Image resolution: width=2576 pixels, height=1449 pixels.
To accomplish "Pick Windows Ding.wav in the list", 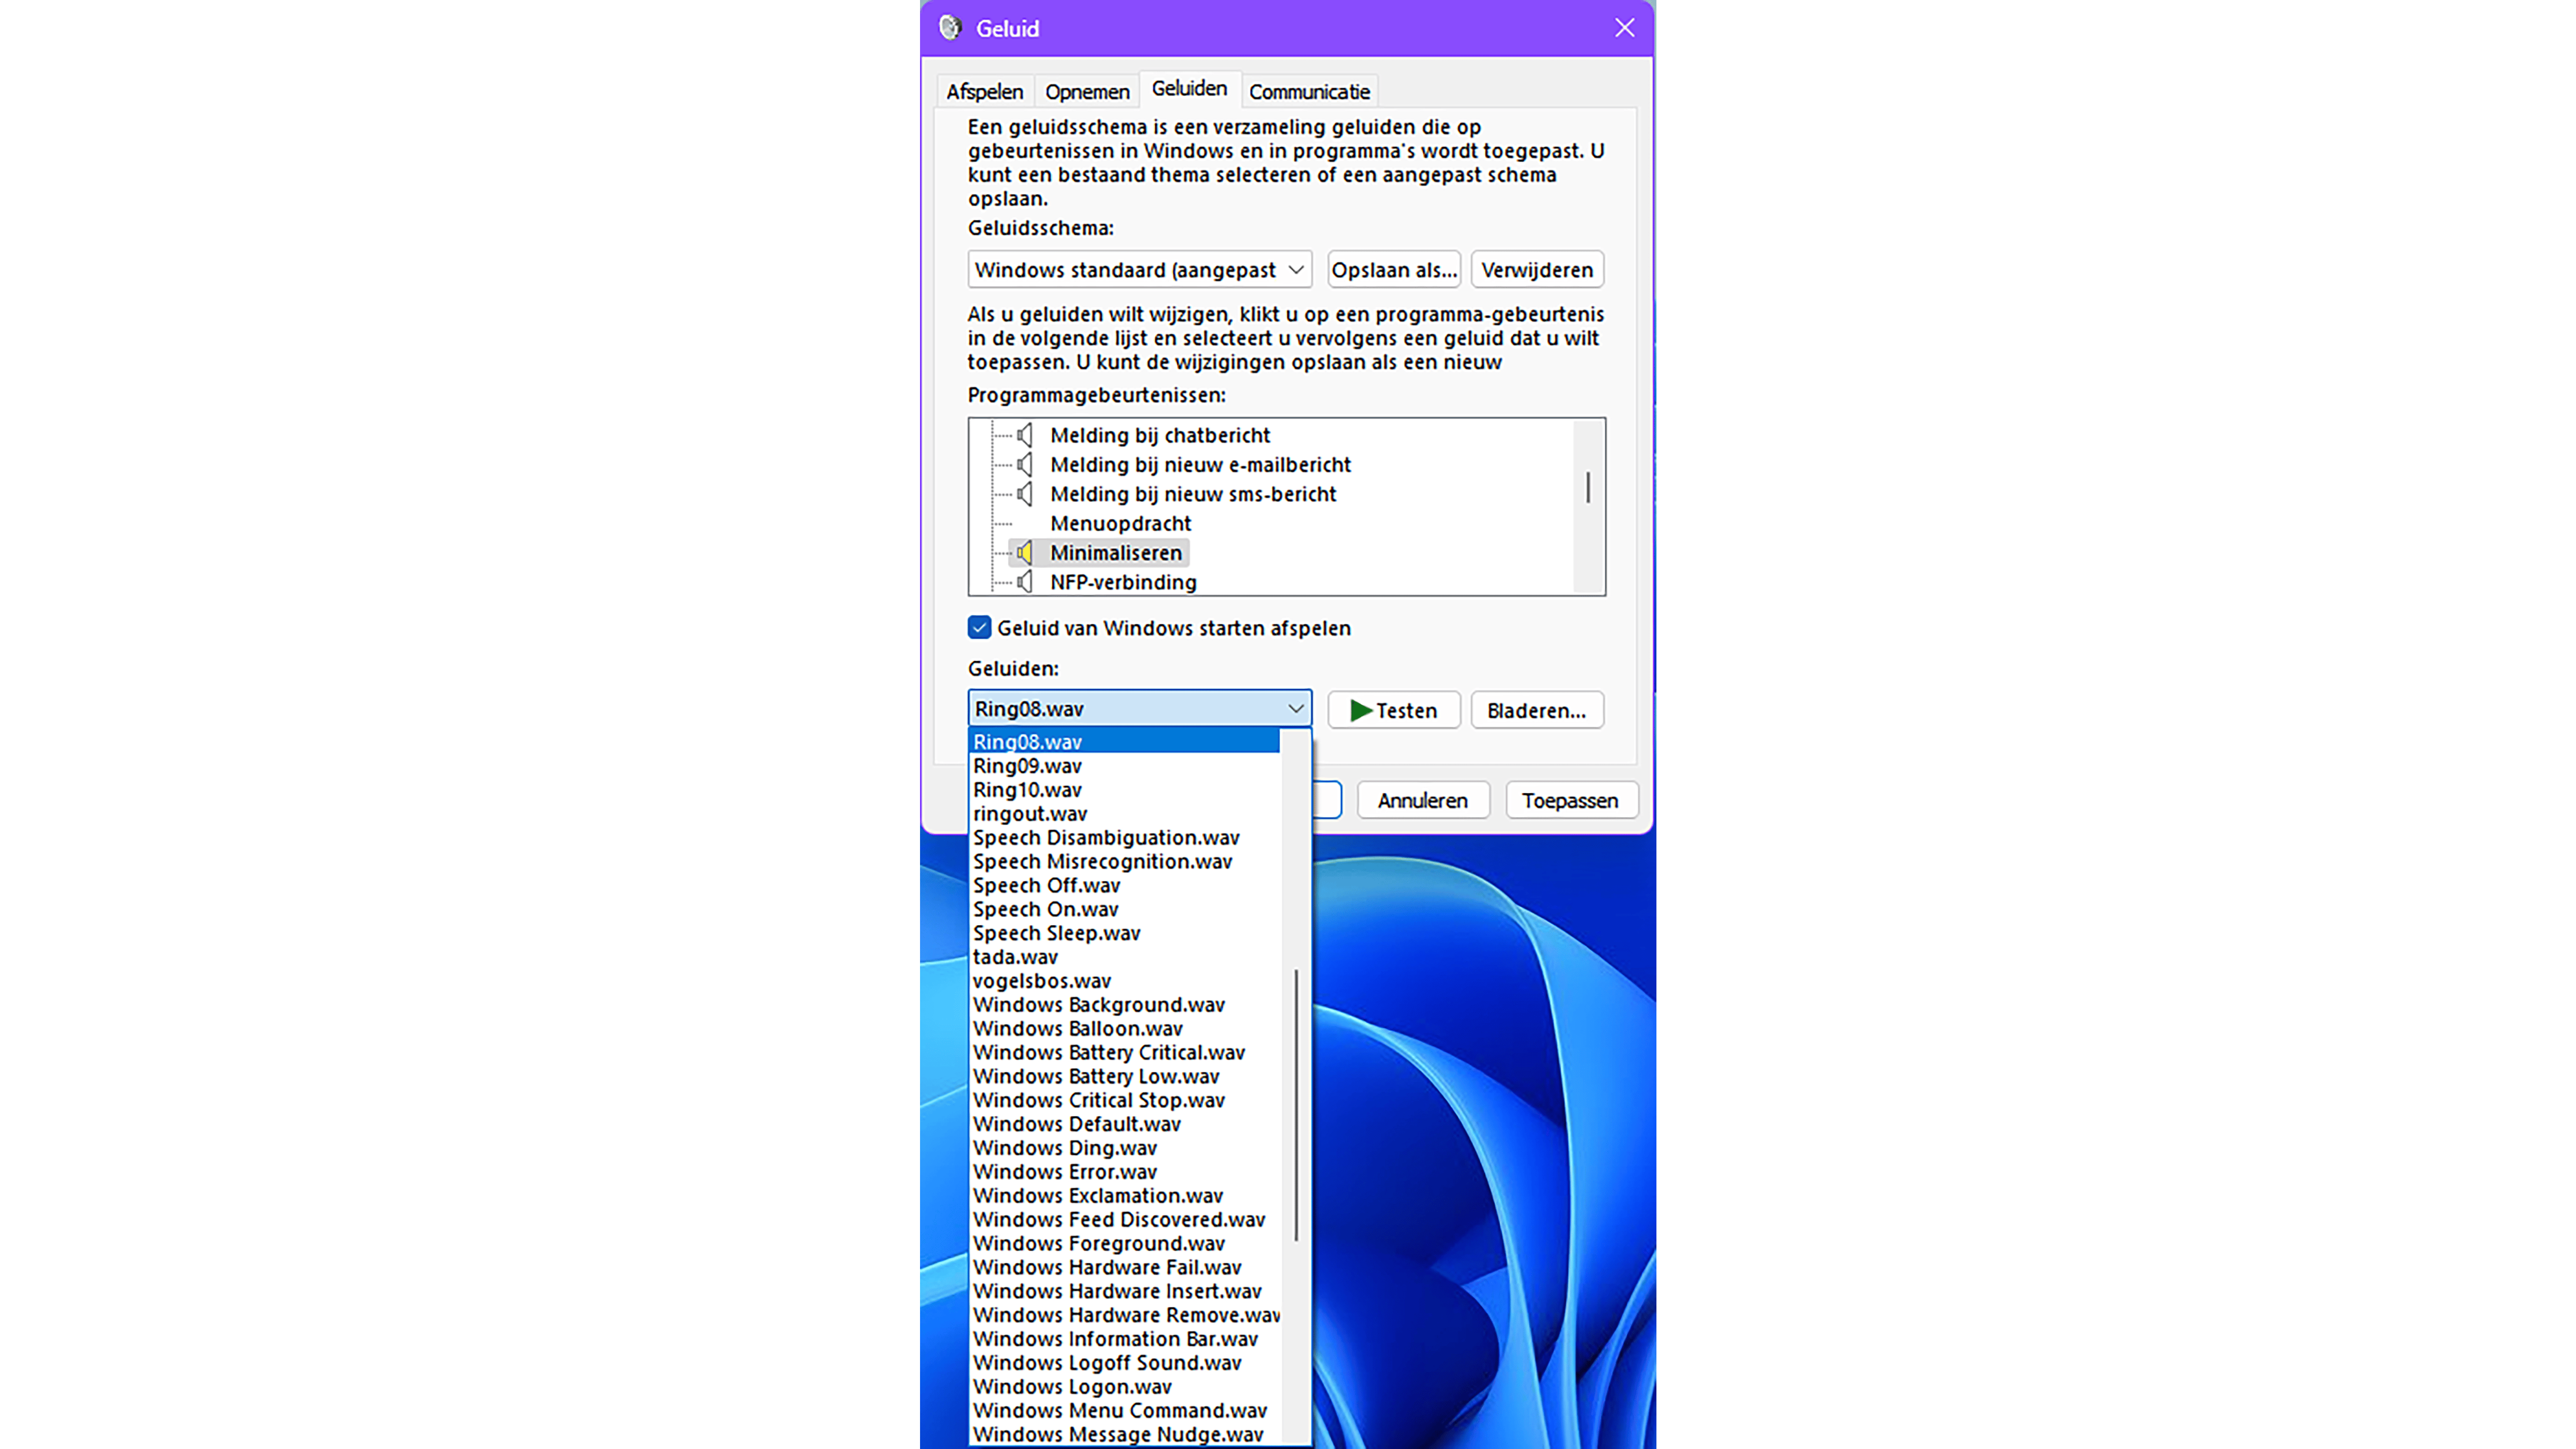I will (x=1064, y=1148).
